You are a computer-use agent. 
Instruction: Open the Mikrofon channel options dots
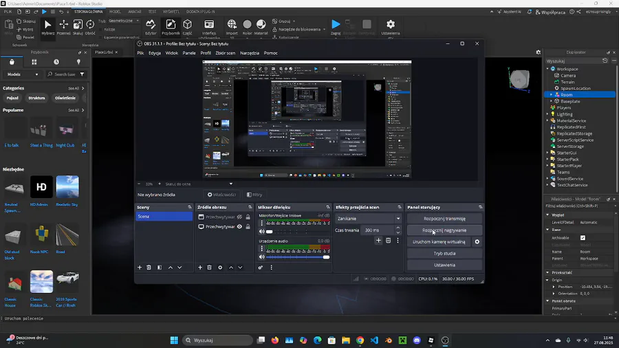point(261,224)
